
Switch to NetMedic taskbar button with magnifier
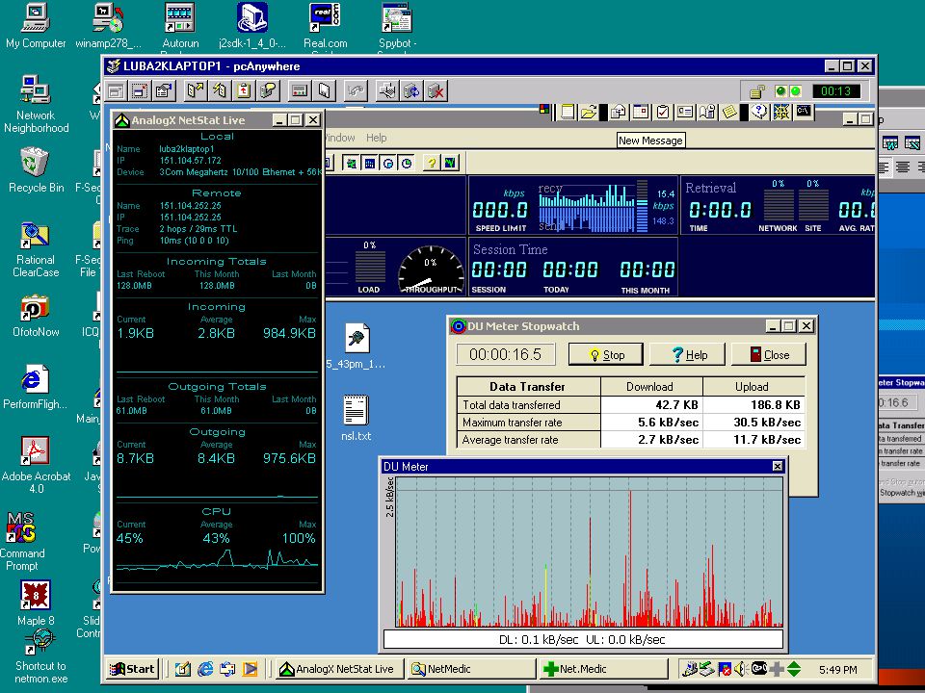tap(472, 669)
